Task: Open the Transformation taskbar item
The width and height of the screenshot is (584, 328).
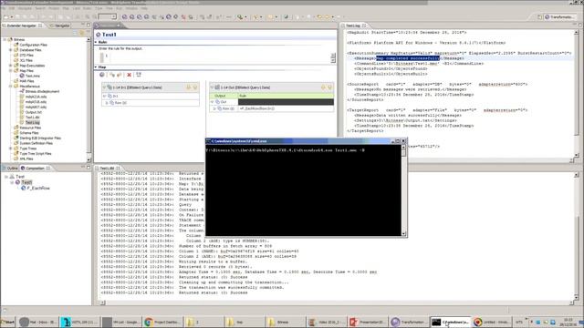Action: 409,322
